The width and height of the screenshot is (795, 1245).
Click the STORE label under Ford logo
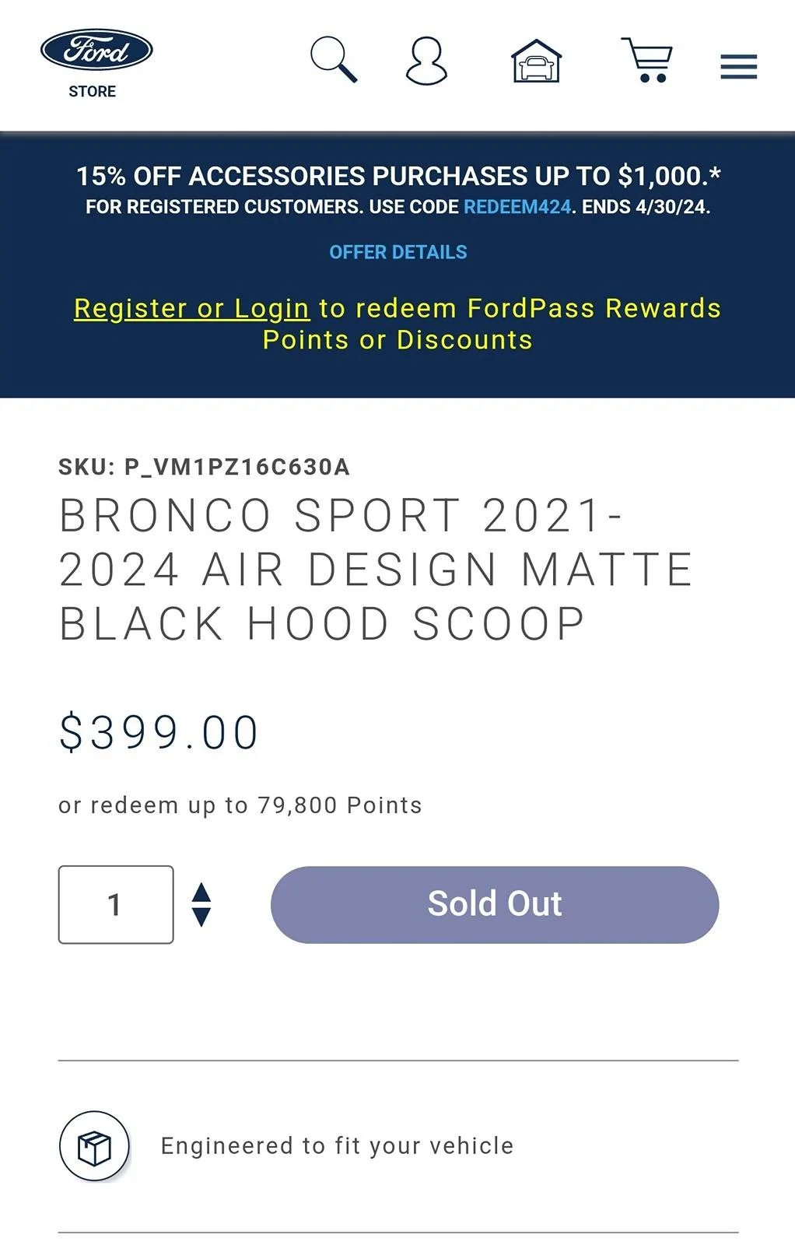click(x=93, y=91)
